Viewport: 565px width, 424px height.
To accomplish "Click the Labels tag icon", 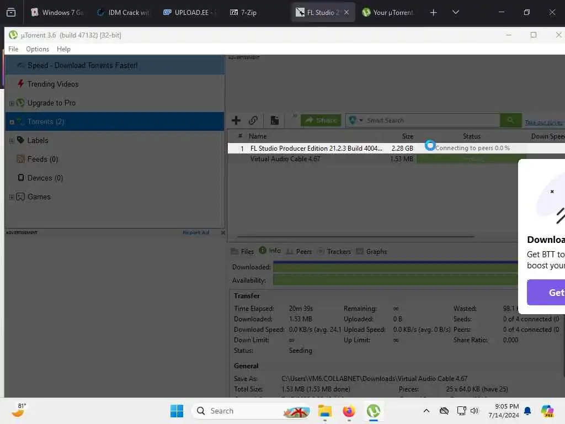I will [20, 140].
